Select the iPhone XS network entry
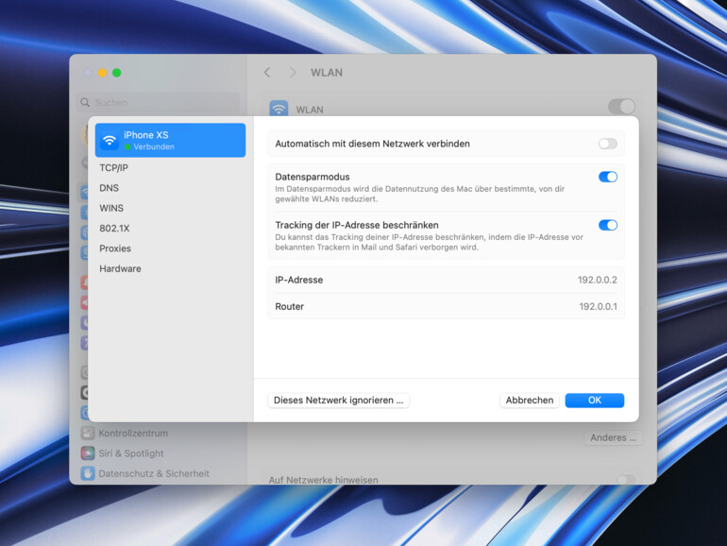 [x=170, y=140]
